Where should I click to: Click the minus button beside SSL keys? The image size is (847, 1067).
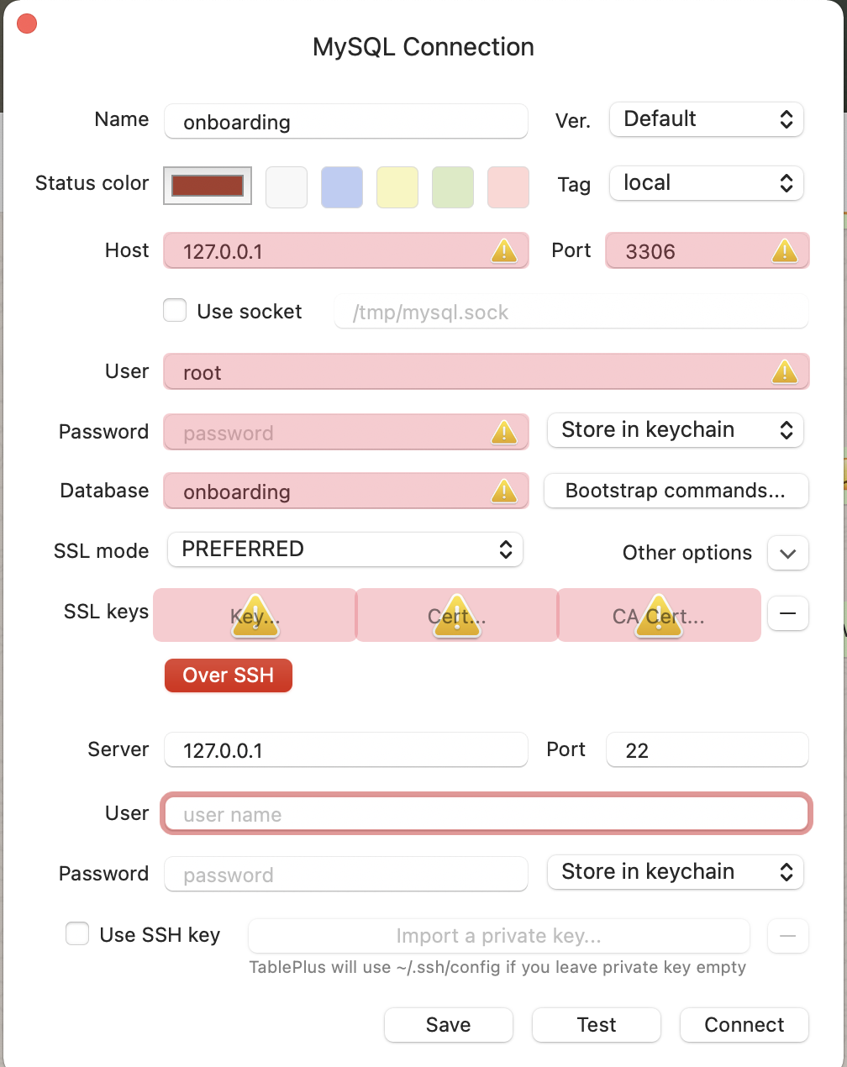(787, 613)
